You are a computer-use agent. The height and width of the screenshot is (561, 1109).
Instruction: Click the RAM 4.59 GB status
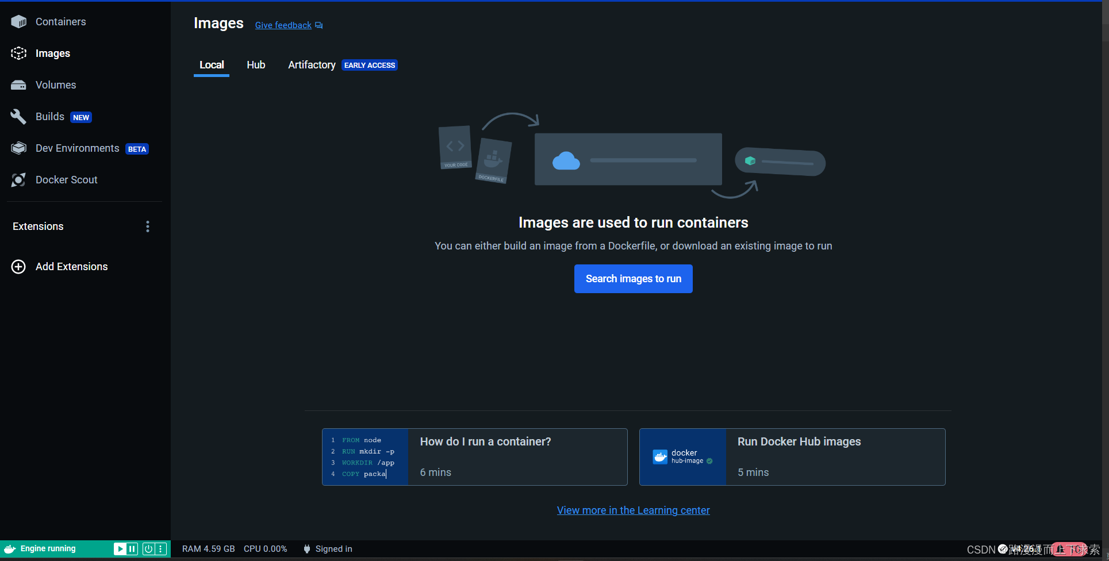209,549
